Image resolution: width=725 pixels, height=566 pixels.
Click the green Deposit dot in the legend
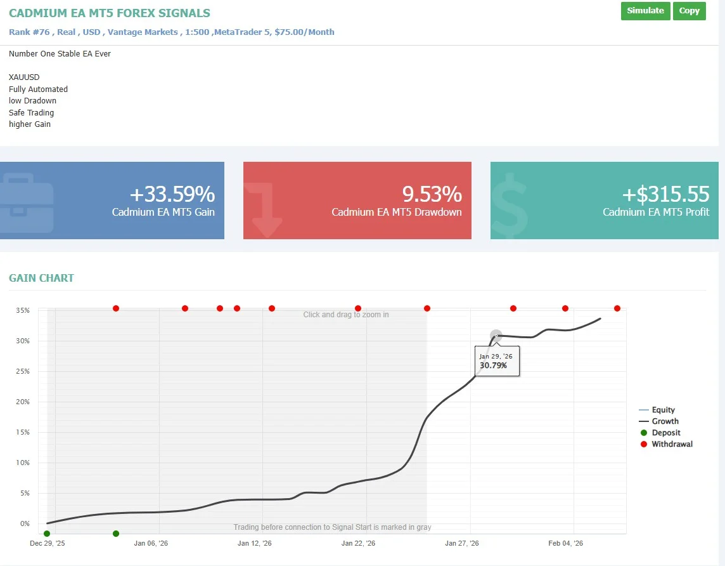[x=644, y=433]
